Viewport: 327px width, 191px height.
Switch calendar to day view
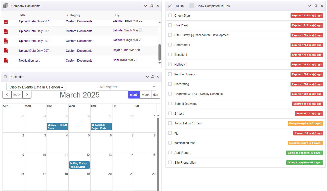pyautogui.click(x=156, y=95)
